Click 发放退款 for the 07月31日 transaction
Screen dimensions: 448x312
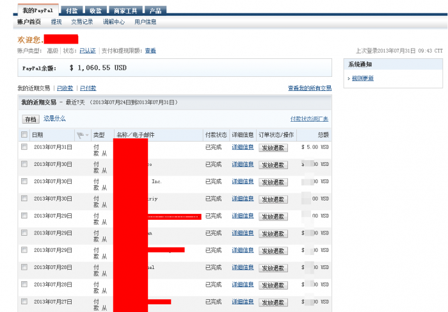[273, 148]
